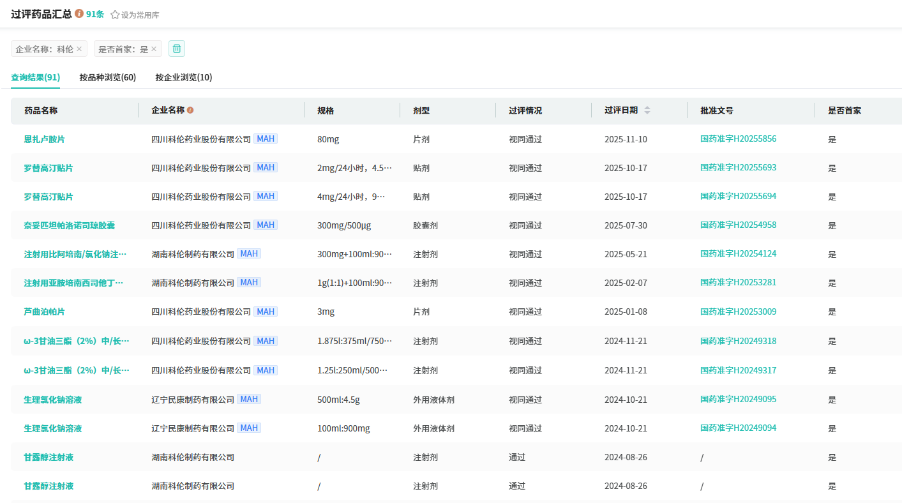Screen dimensions: 902x503
Task: Click MAH badge in the 恩扎卢胺片 row
Action: click(x=266, y=139)
